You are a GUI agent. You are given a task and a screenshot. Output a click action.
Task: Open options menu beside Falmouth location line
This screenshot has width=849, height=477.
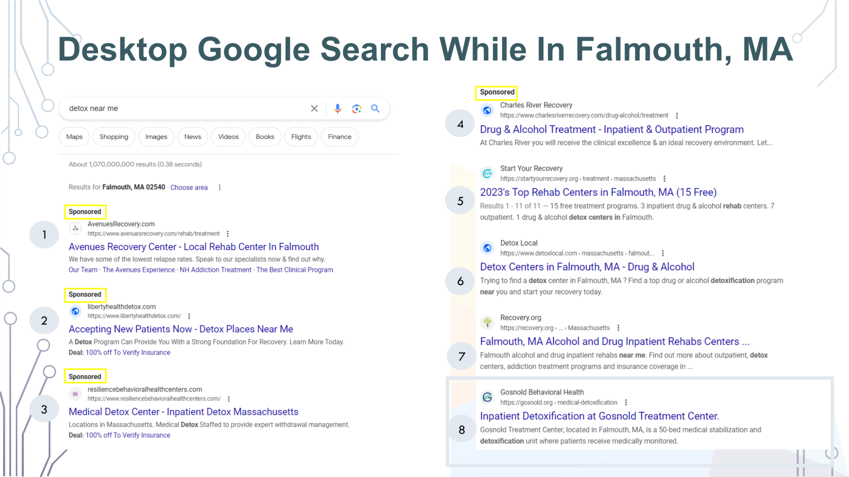pos(220,188)
